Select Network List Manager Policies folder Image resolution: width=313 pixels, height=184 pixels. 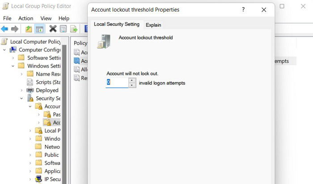(52, 147)
